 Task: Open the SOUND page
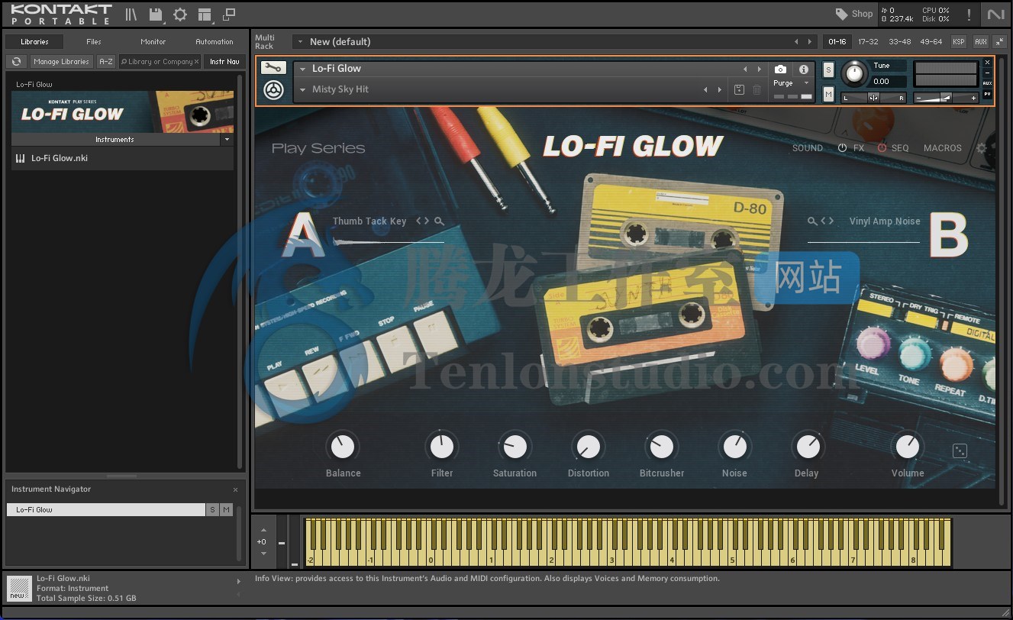(x=808, y=148)
